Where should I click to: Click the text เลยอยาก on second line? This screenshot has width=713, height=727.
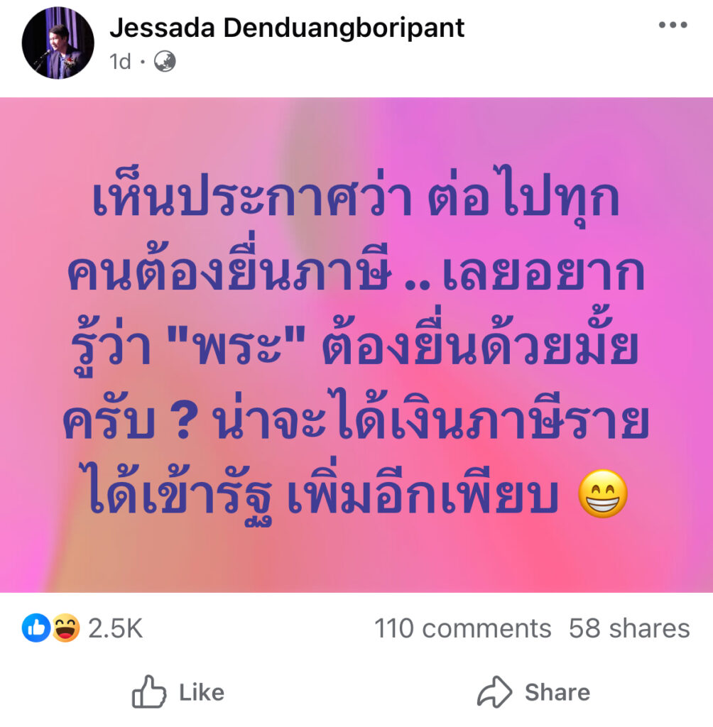(543, 273)
